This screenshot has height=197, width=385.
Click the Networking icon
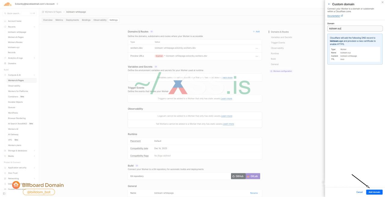(x=5, y=178)
